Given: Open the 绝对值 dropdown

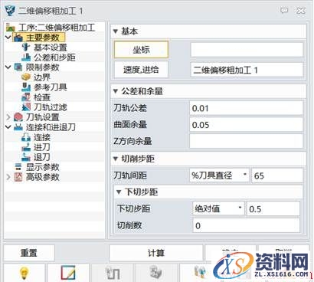Looking at the screenshot, I should click(x=218, y=208).
